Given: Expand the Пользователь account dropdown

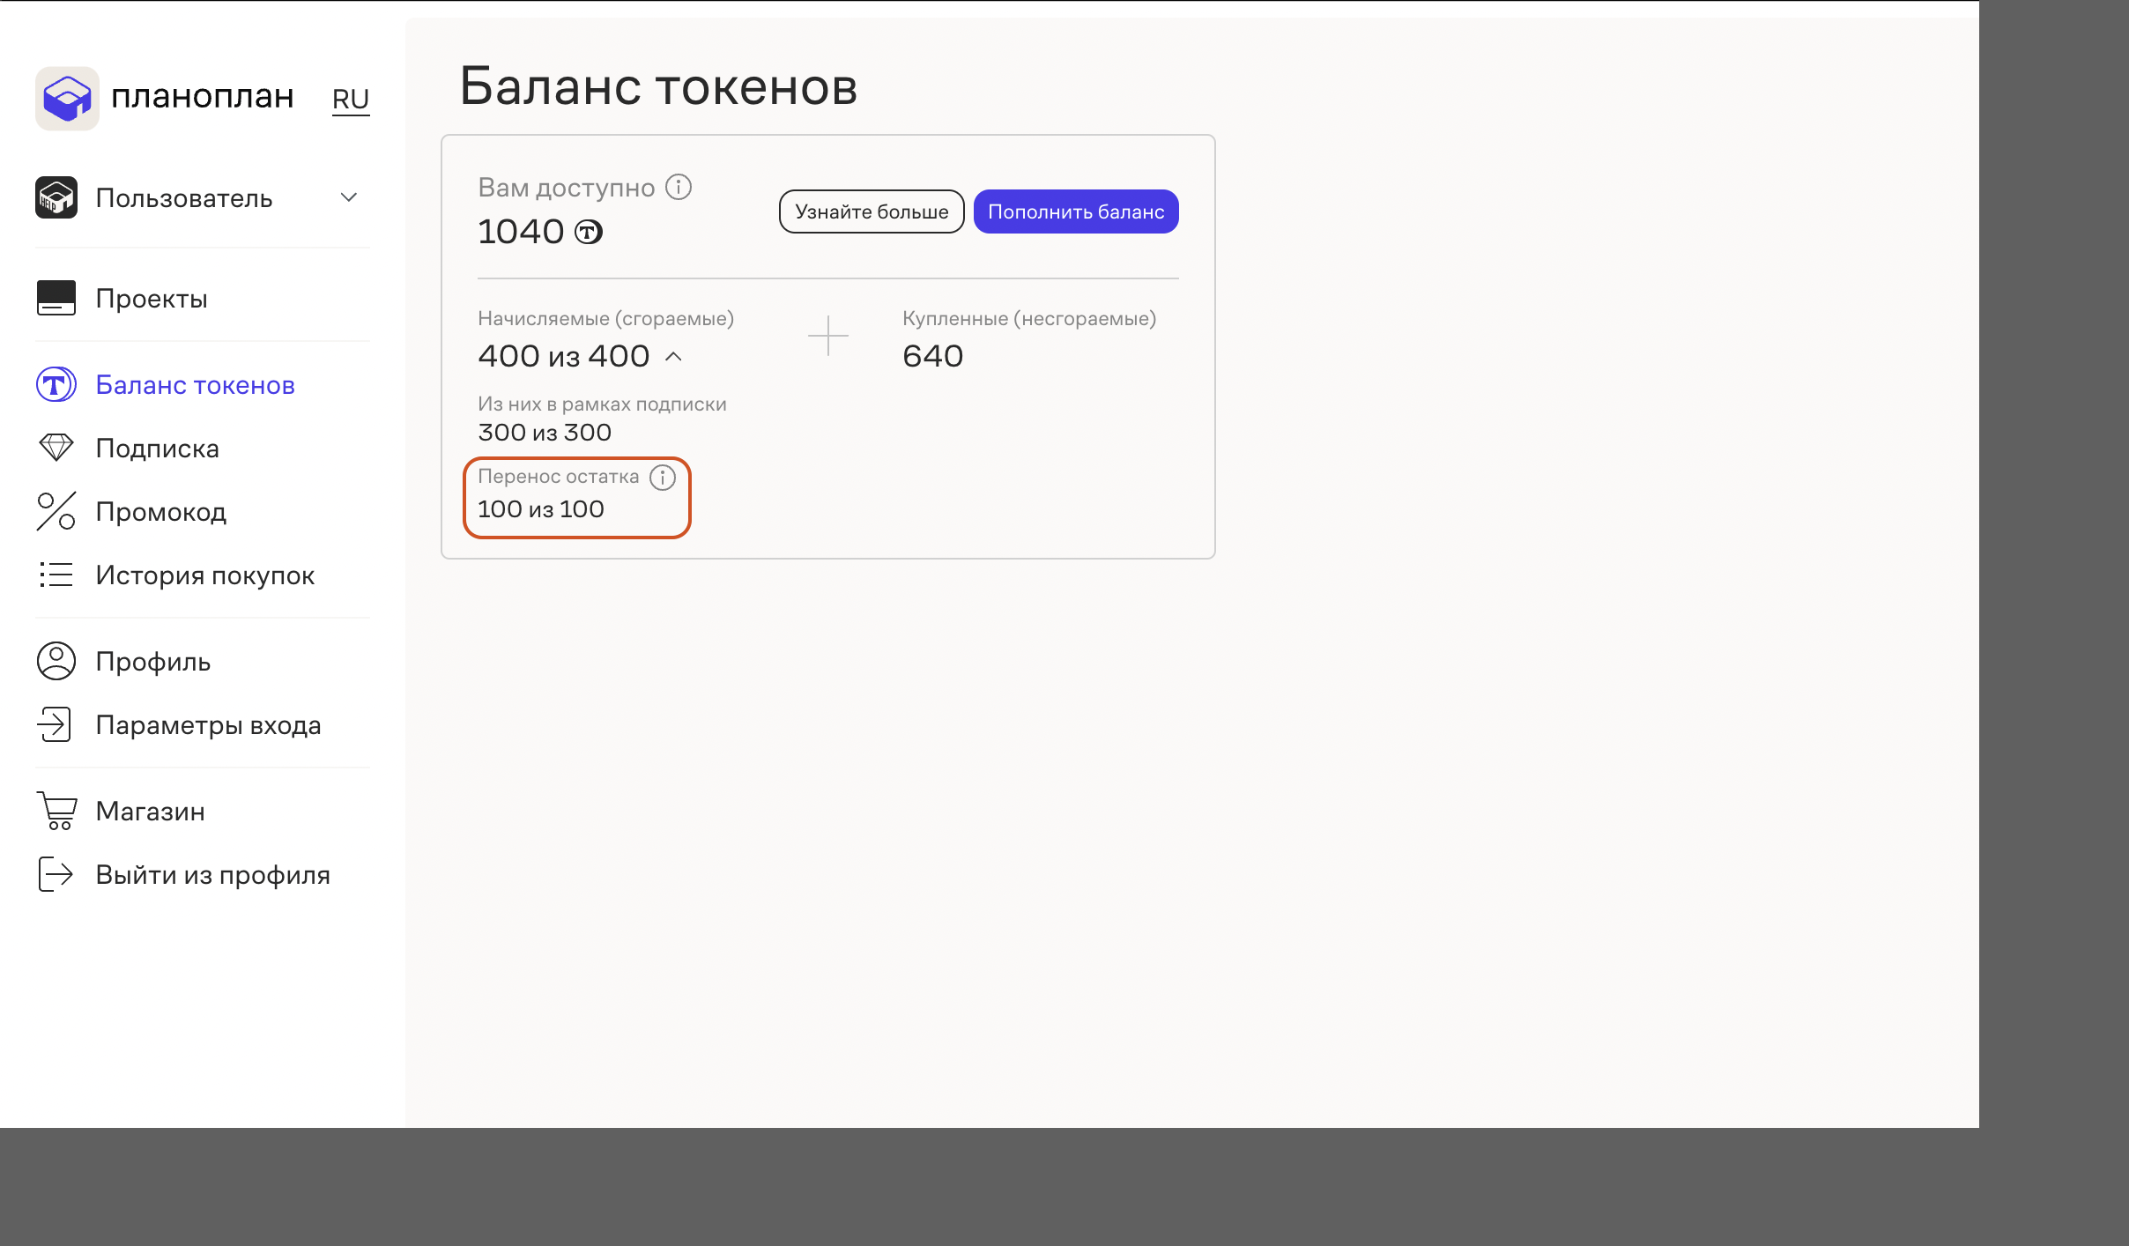Looking at the screenshot, I should (348, 197).
